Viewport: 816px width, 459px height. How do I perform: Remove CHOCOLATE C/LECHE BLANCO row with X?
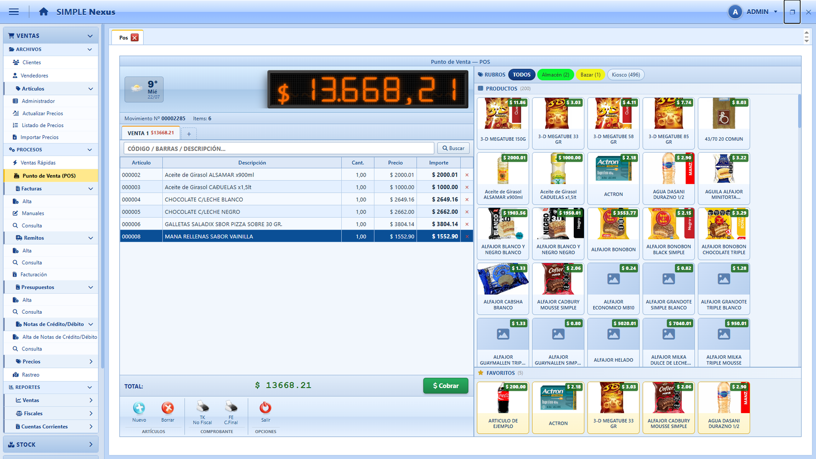click(467, 199)
